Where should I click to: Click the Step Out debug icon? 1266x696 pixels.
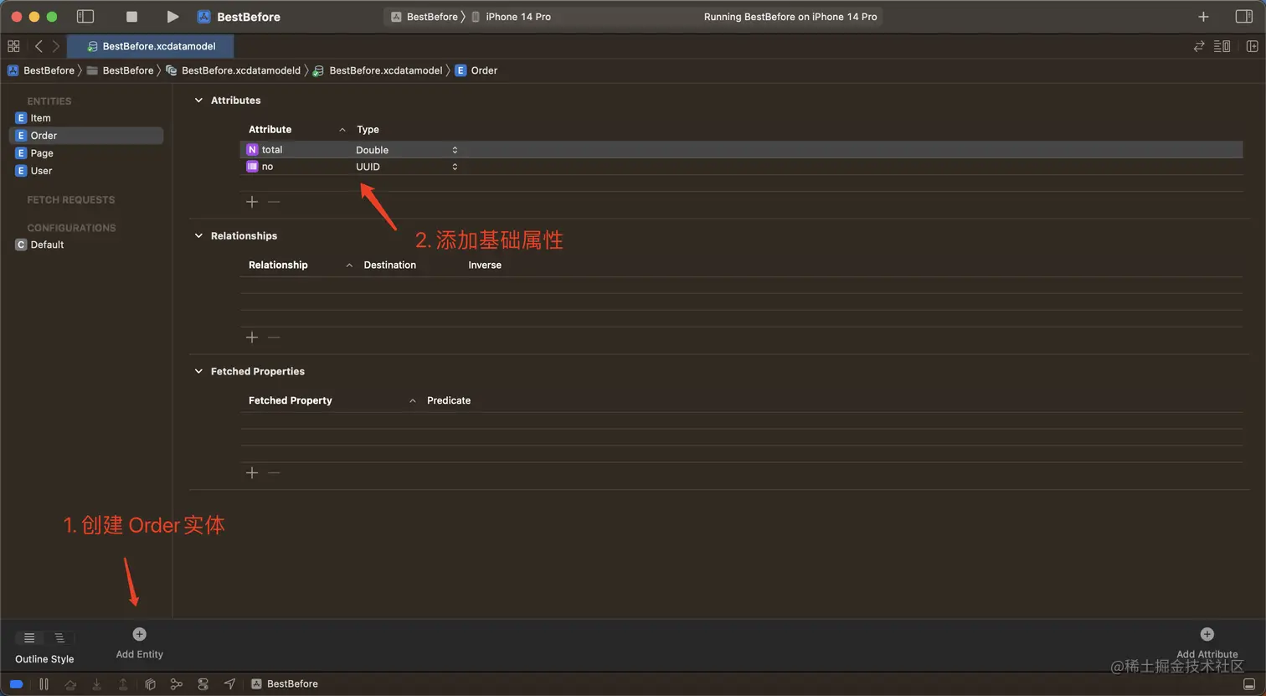123,684
